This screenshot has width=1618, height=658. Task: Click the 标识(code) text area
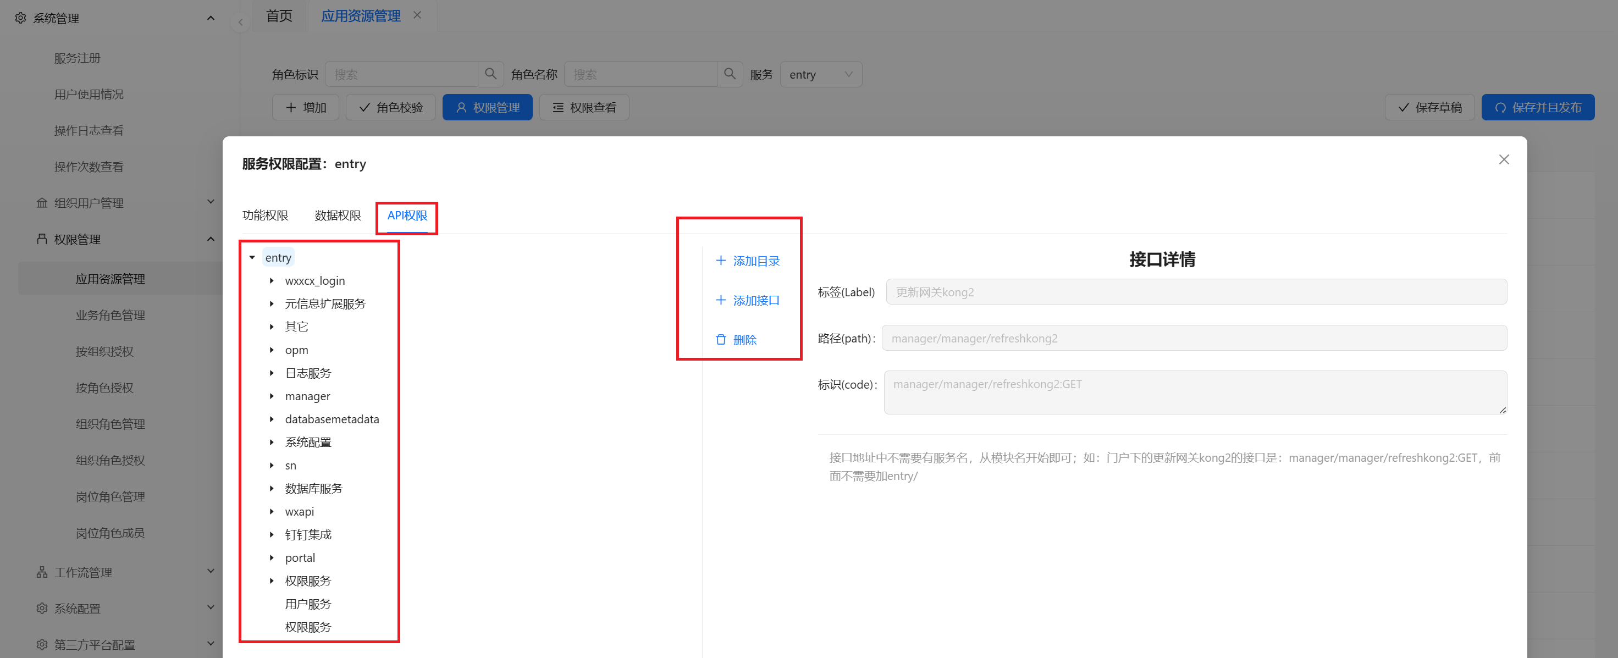pos(1195,392)
